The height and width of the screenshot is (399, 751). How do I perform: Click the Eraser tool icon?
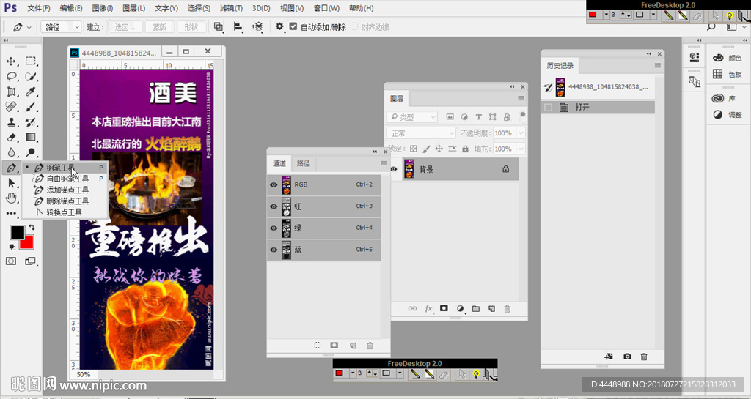pyautogui.click(x=12, y=137)
